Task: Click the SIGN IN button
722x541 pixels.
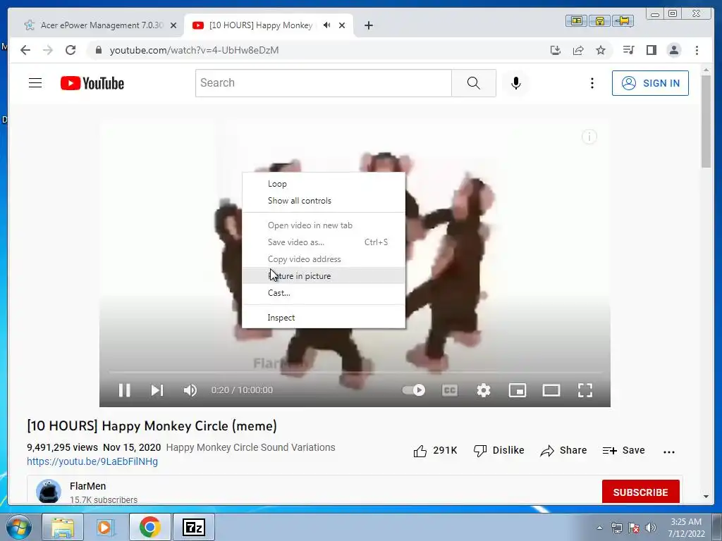Action: [x=650, y=83]
